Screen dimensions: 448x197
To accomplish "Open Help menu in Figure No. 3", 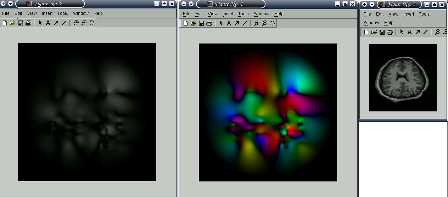I will [389, 23].
